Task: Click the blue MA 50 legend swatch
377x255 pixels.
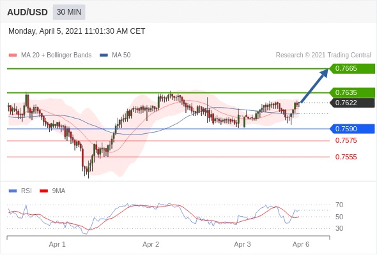Action: (x=104, y=55)
